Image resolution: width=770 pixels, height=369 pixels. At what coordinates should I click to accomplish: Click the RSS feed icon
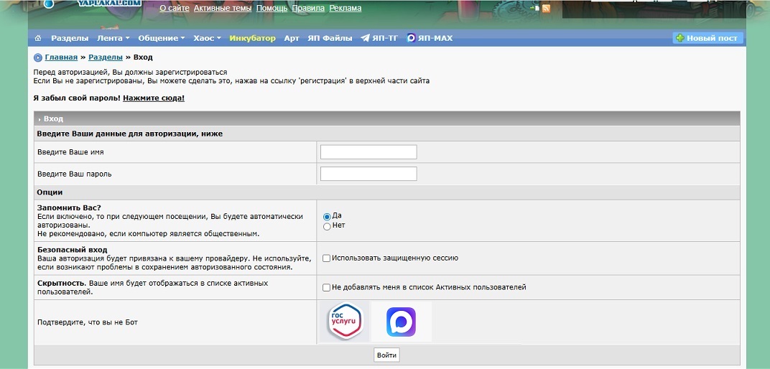pos(547,9)
